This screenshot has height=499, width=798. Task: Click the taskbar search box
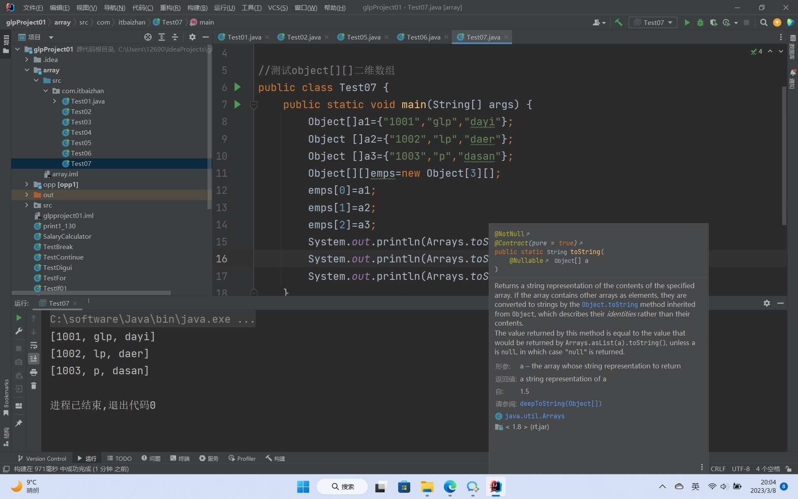click(x=342, y=487)
